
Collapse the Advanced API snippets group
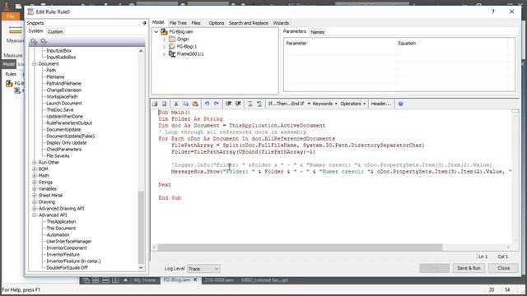35,215
